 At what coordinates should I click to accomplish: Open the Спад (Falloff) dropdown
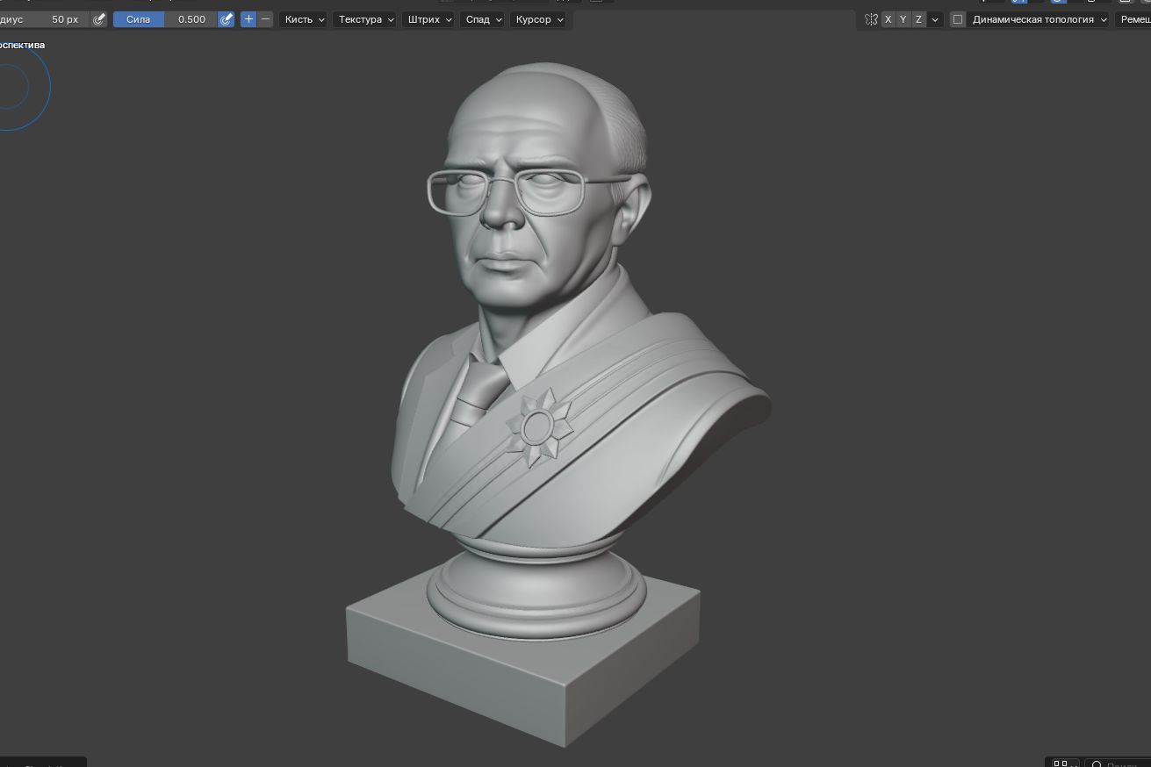(x=483, y=19)
